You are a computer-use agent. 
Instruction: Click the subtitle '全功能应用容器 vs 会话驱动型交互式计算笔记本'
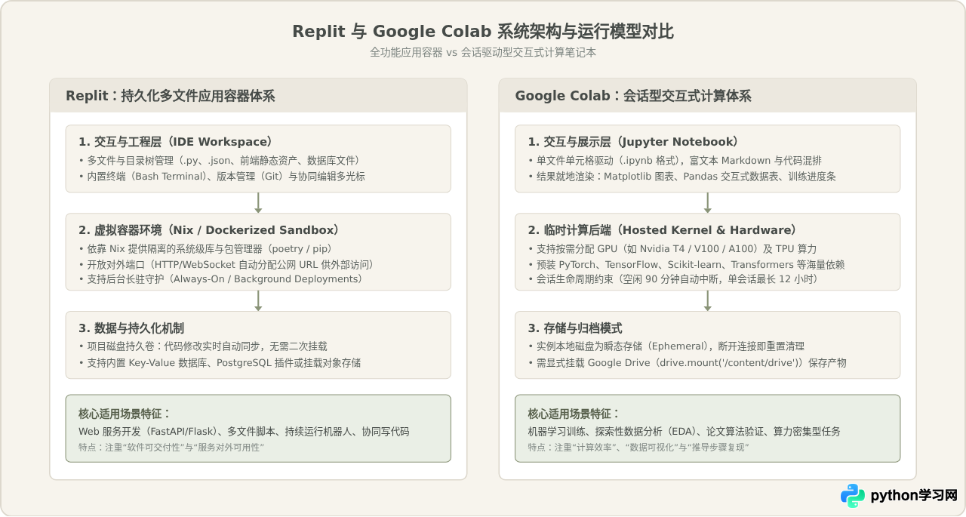(483, 52)
